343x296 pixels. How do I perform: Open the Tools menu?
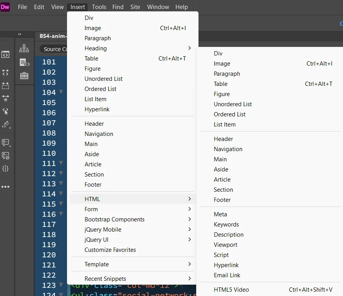(x=99, y=7)
